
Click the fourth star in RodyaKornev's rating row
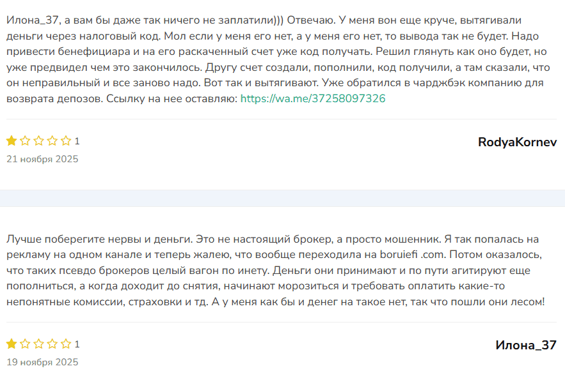[52, 142]
